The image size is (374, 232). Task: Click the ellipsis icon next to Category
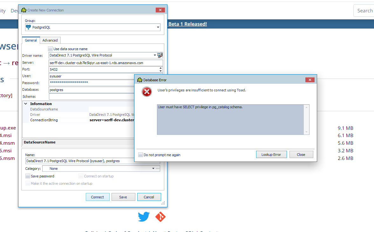(x=158, y=169)
